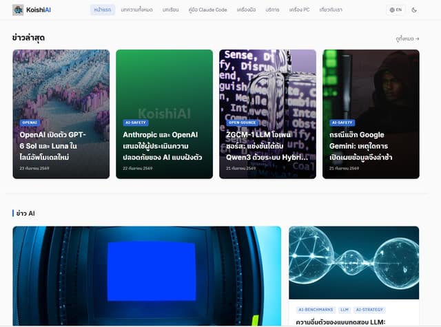Open the เครื่องมือ menu item
The image size is (441, 327).
coord(246,10)
